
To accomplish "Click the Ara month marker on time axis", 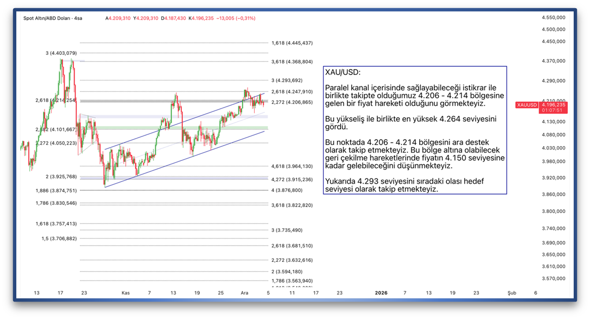I will point(244,292).
